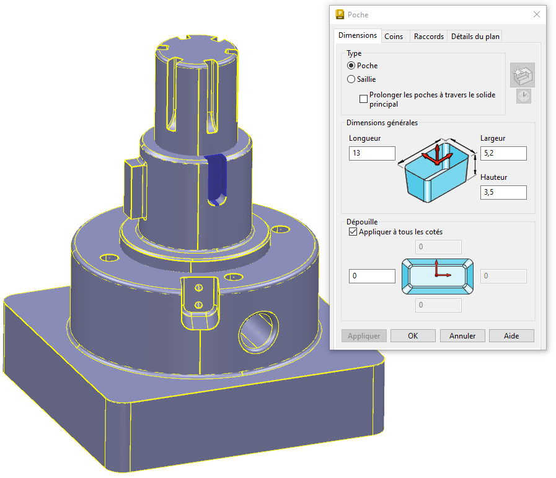The image size is (556, 478).
Task: Click the Poche dialog title icon
Action: click(x=340, y=14)
